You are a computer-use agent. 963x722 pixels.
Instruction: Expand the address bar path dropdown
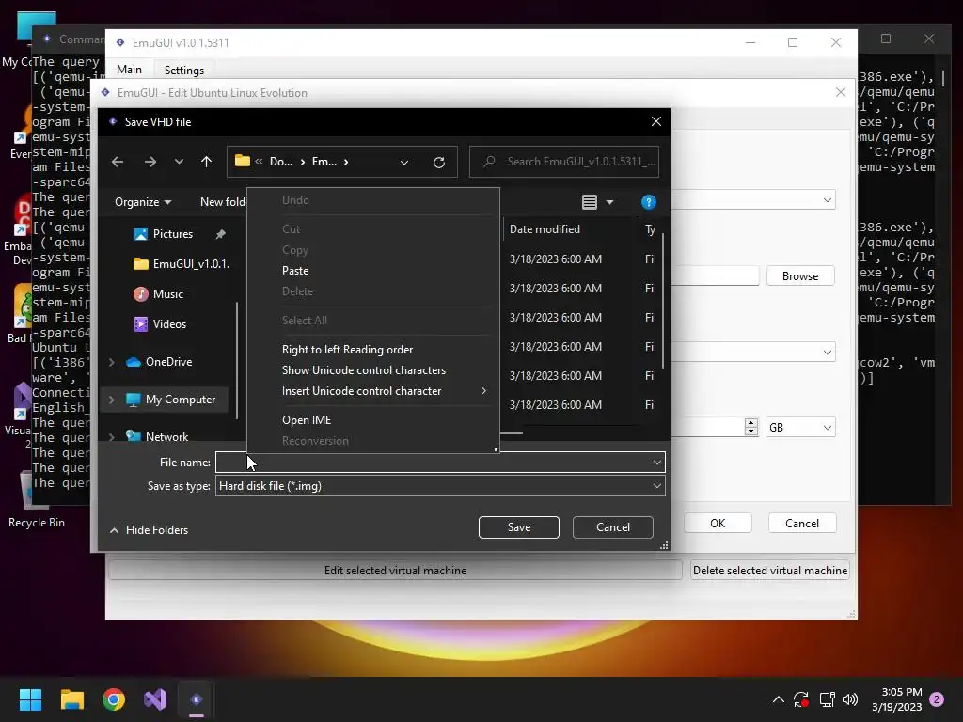(x=404, y=163)
